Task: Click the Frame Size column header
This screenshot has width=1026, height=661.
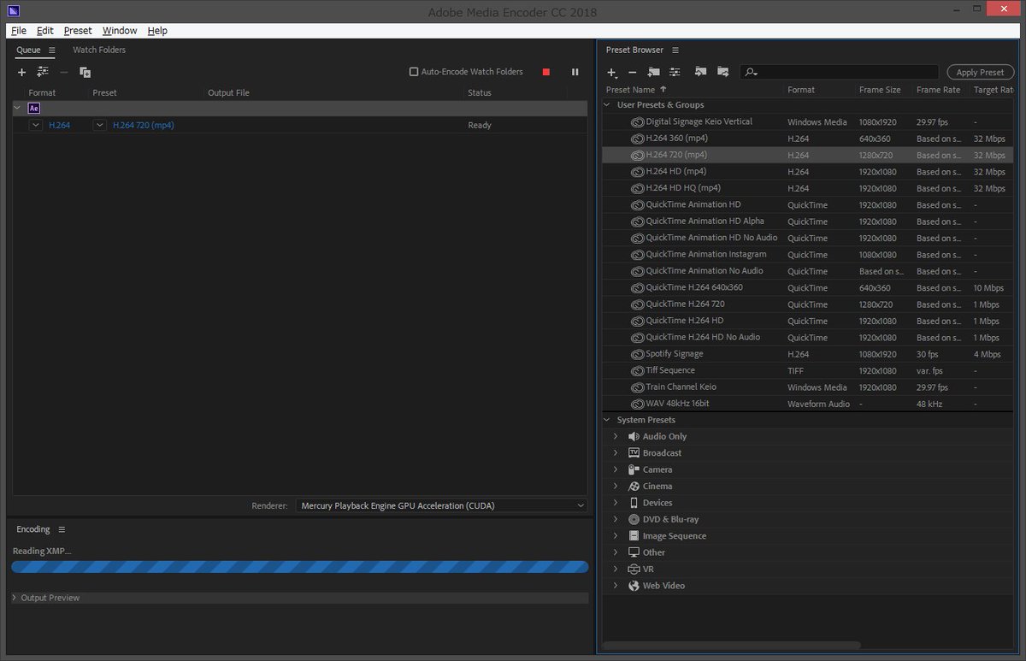Action: click(880, 90)
